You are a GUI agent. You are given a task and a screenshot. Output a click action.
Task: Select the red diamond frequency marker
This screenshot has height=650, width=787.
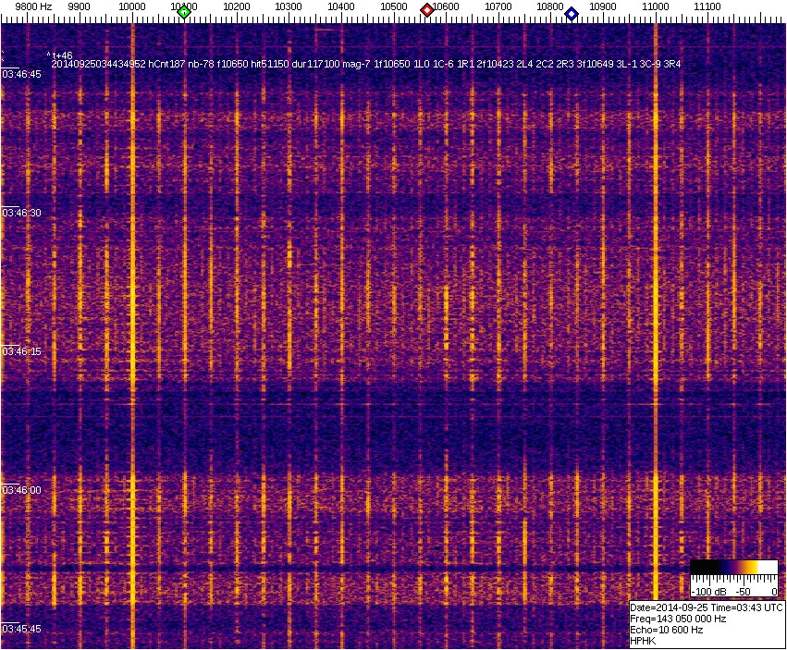point(427,10)
